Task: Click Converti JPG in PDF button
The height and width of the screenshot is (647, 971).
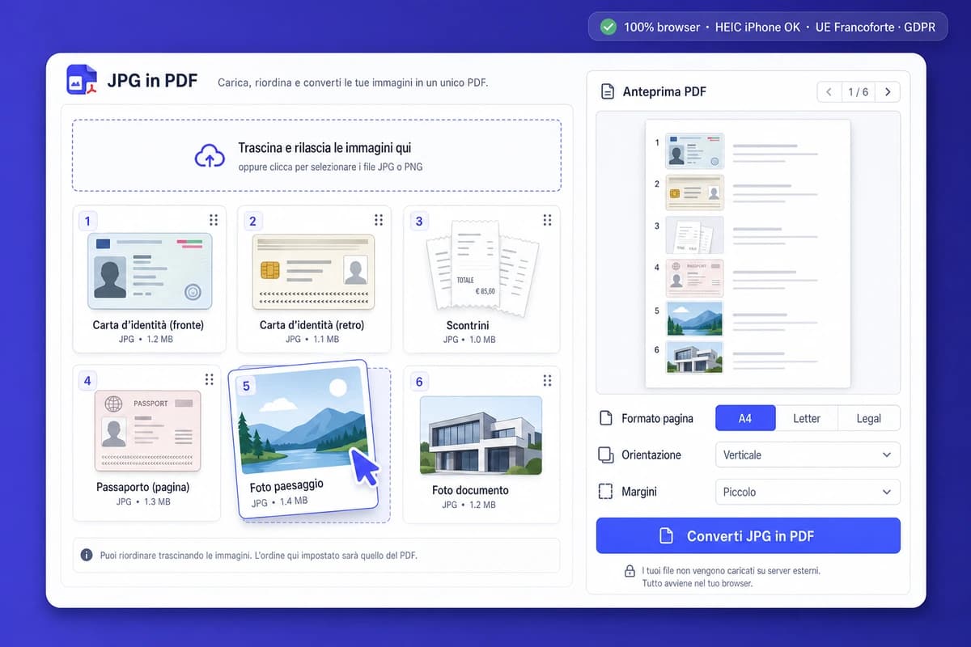Action: click(748, 535)
